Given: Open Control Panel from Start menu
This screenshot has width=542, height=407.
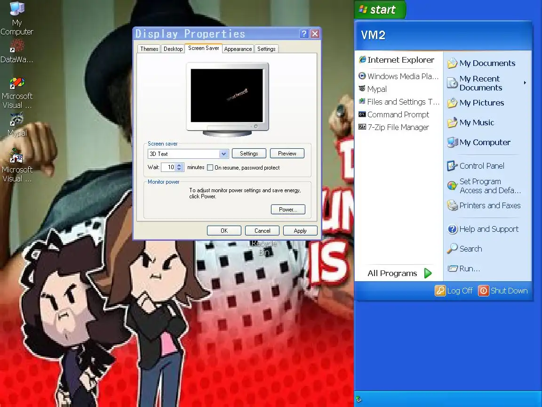Looking at the screenshot, I should click(x=476, y=166).
